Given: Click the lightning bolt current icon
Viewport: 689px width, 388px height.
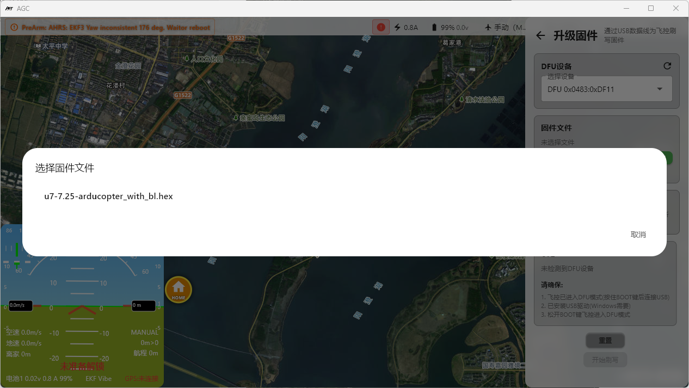Looking at the screenshot, I should [x=397, y=27].
